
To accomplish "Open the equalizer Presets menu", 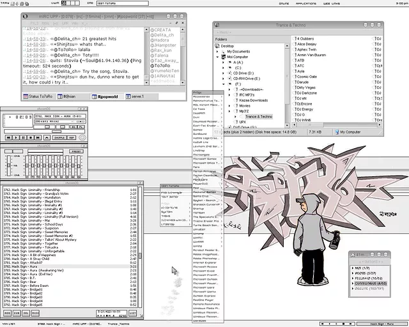I will pos(75,152).
